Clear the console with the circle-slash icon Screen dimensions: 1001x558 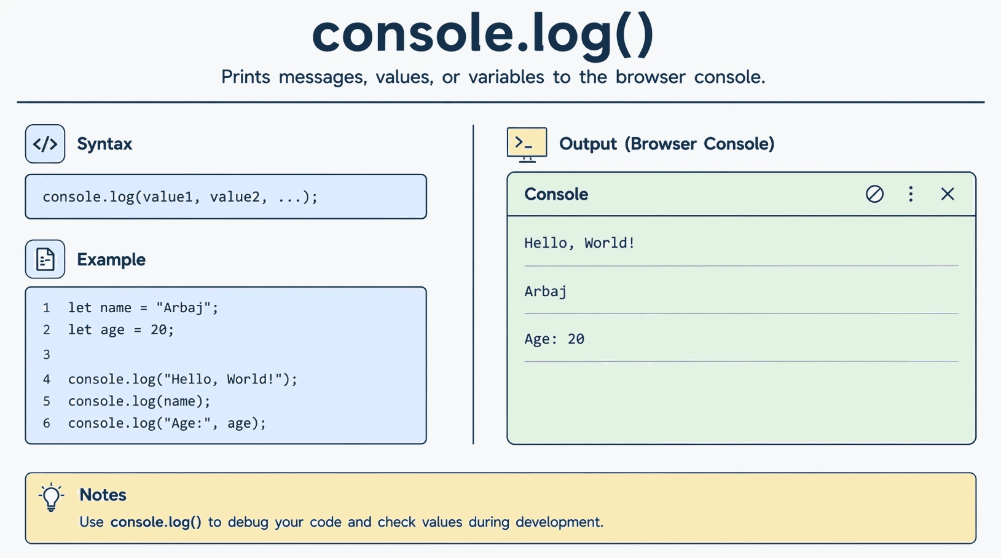pos(874,194)
